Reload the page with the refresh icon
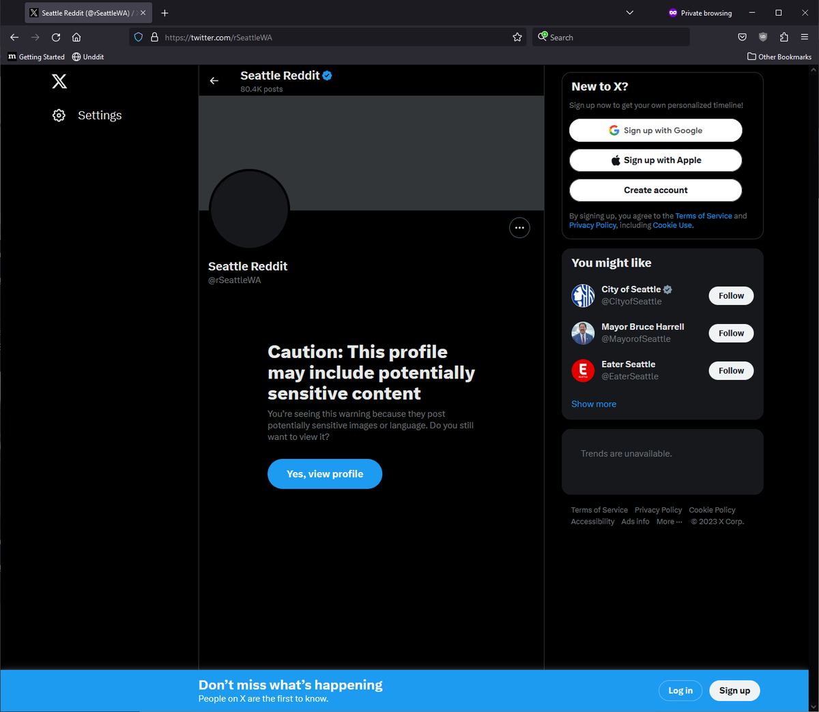 [x=56, y=38]
